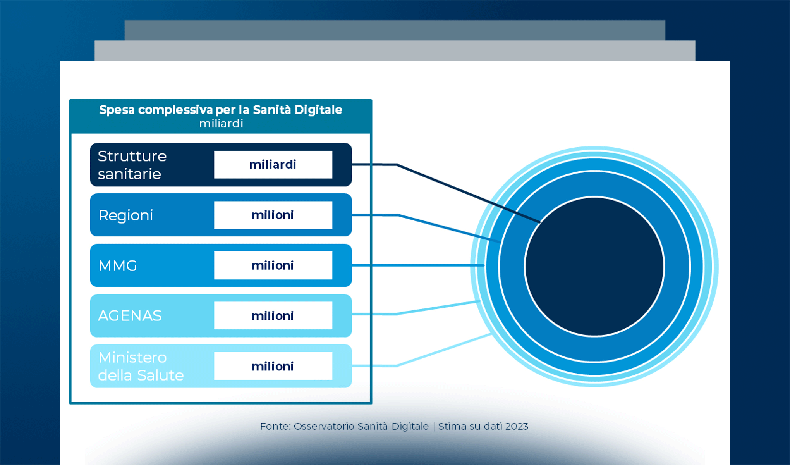790x465 pixels.
Task: Click the MMG milioni value box
Action: pos(273,265)
